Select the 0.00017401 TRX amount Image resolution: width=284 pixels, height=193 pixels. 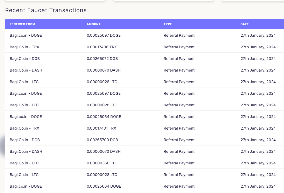102,128
